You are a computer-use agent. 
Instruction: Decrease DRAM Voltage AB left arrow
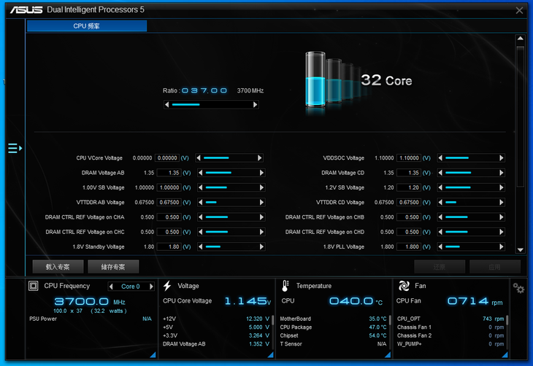click(x=201, y=173)
